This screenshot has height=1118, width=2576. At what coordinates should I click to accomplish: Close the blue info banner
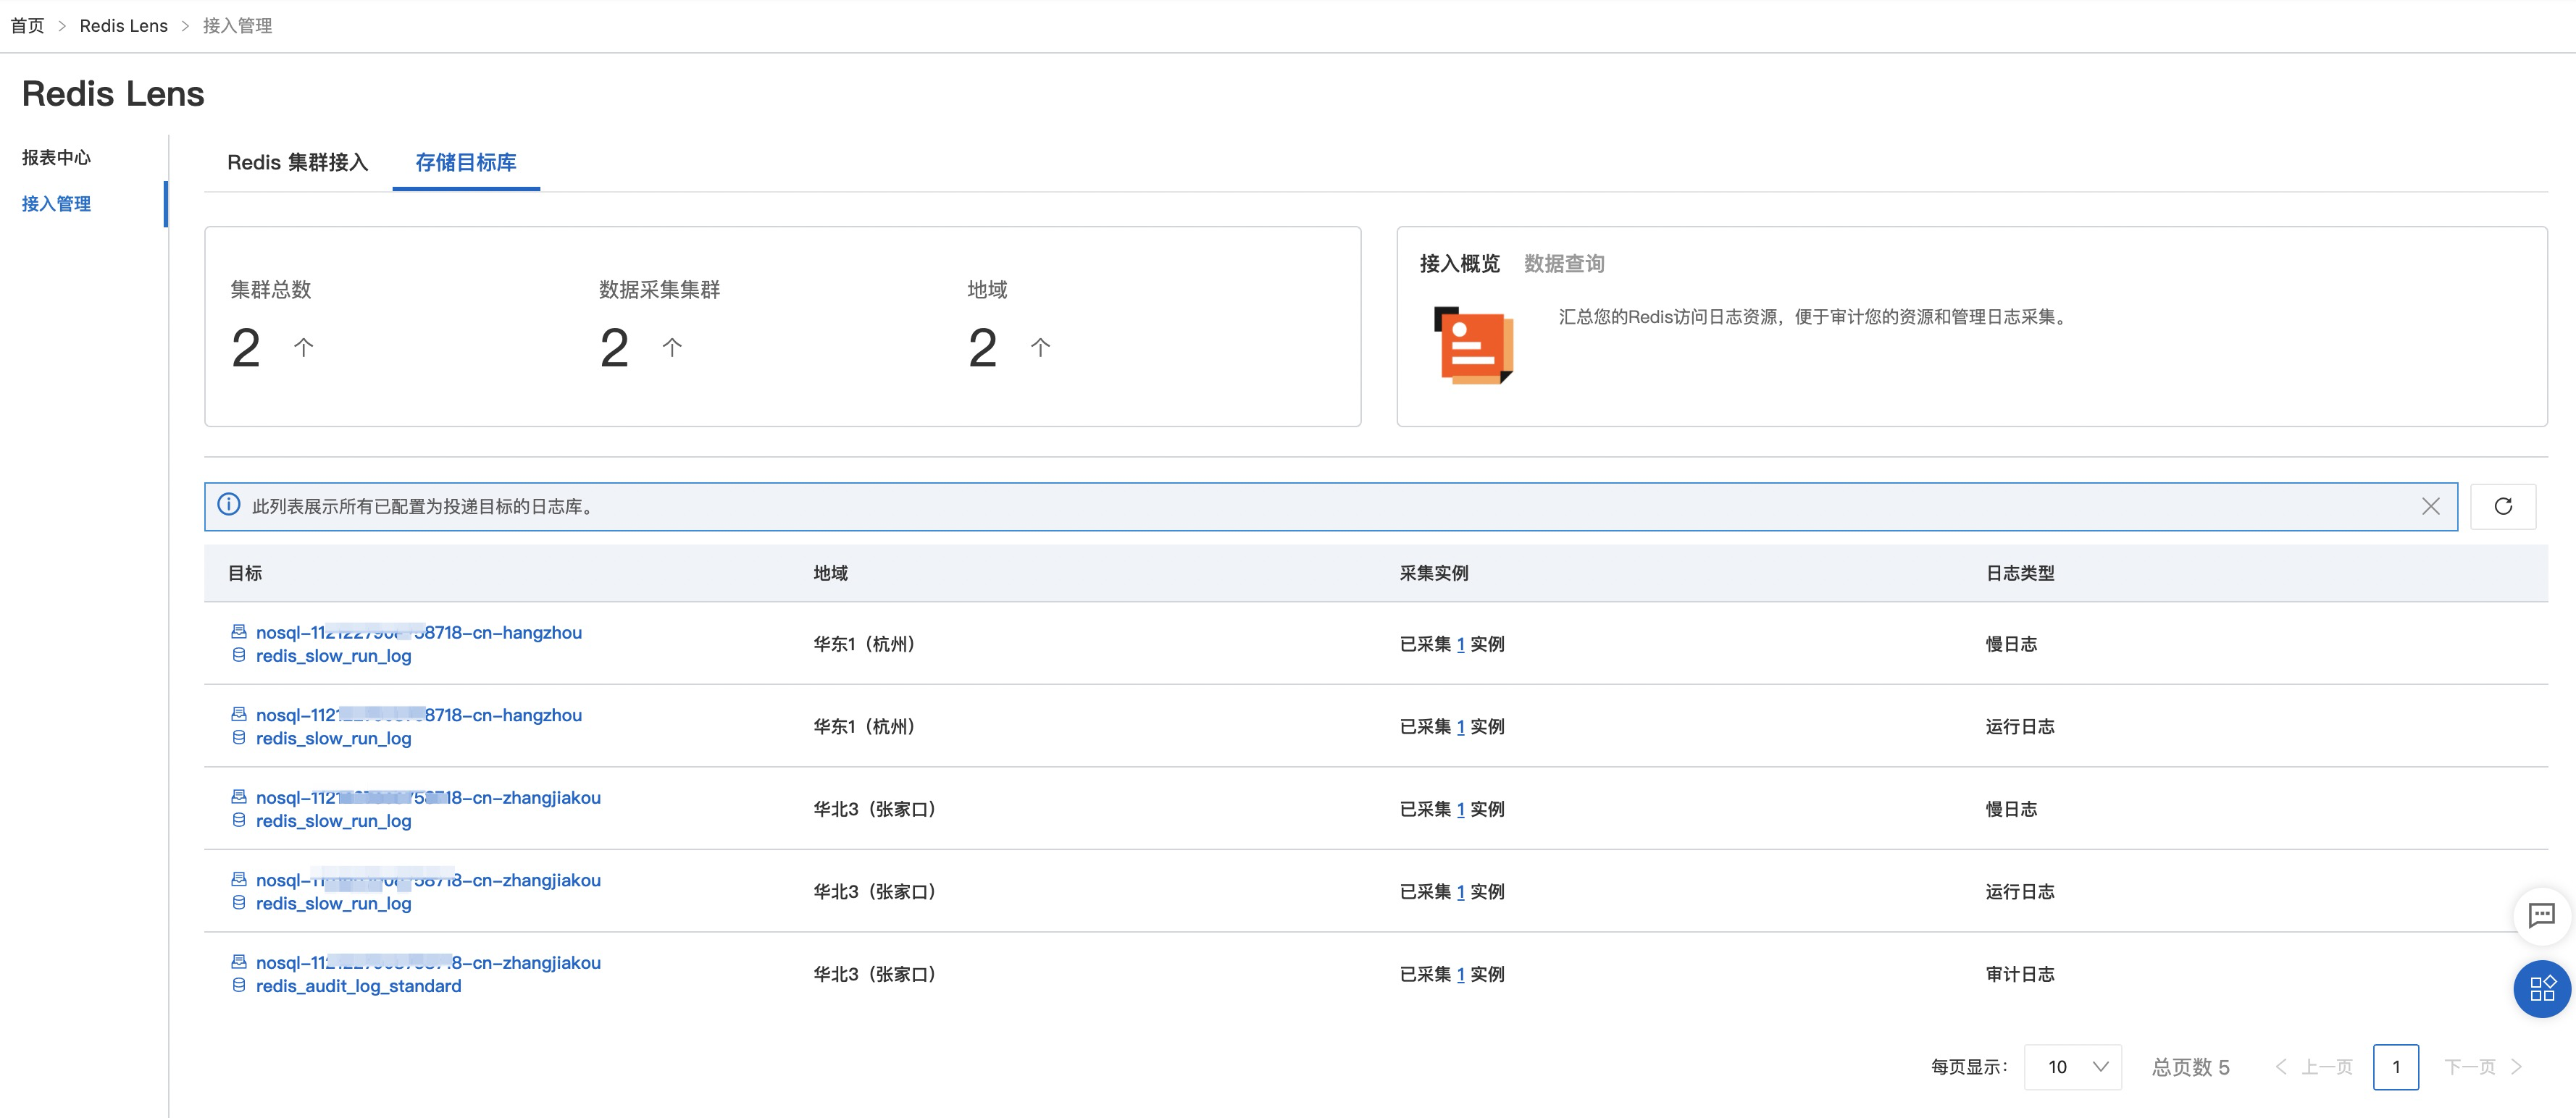[x=2430, y=506]
